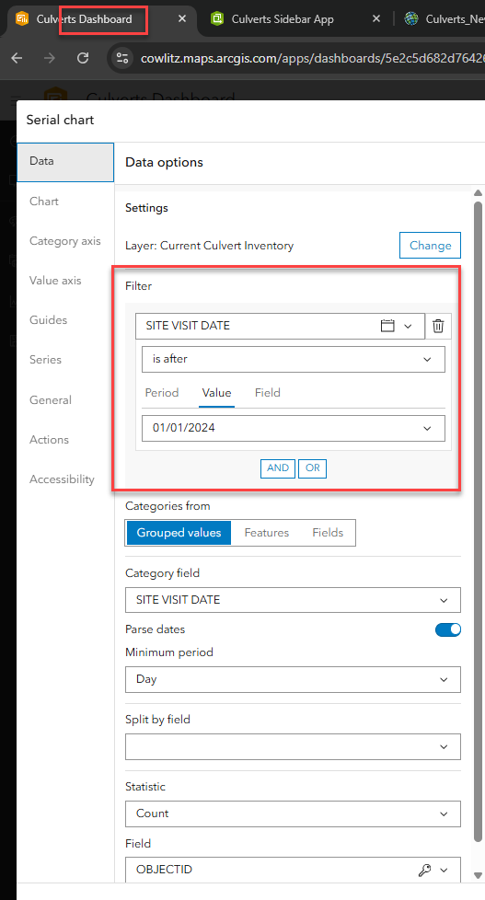485x900 pixels.
Task: Click scrollbar down arrow in Data options
Action: pyautogui.click(x=479, y=875)
